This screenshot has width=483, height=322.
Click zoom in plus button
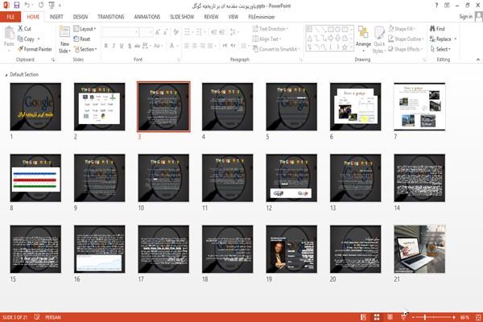pyautogui.click(x=454, y=317)
